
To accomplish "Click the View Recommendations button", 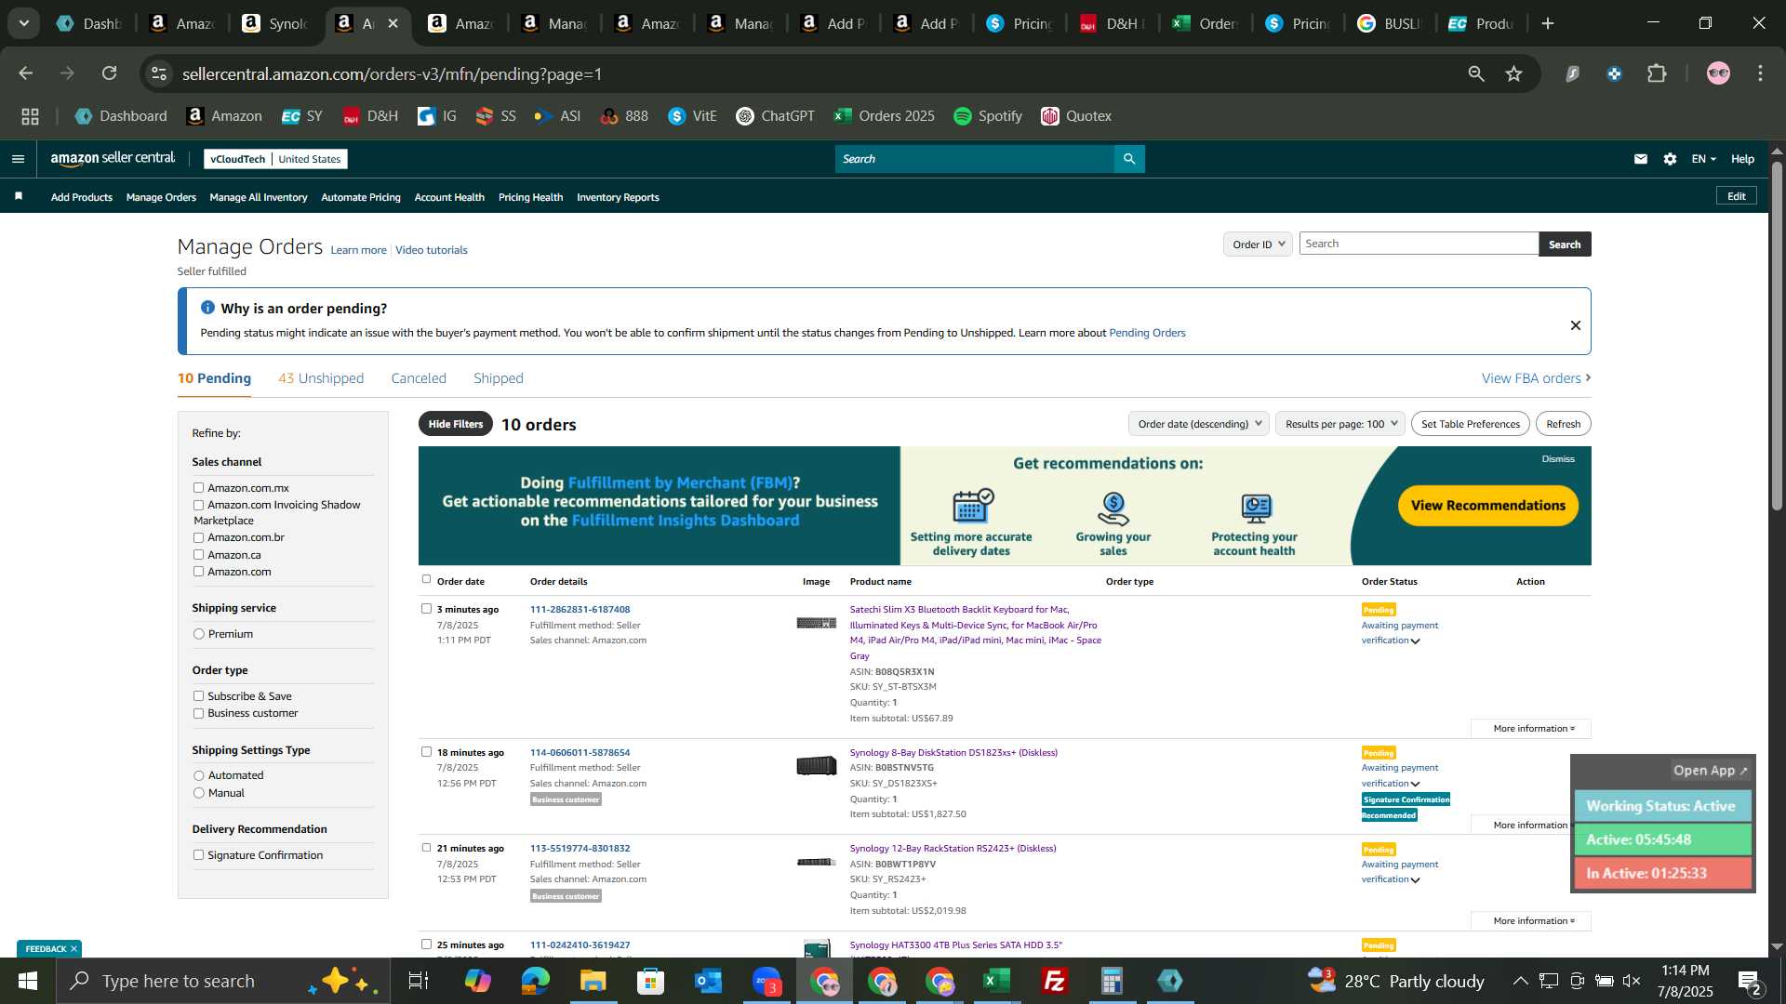I will click(1488, 506).
